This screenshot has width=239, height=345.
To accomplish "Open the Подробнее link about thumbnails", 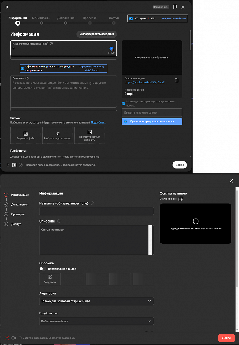I will click(98, 122).
